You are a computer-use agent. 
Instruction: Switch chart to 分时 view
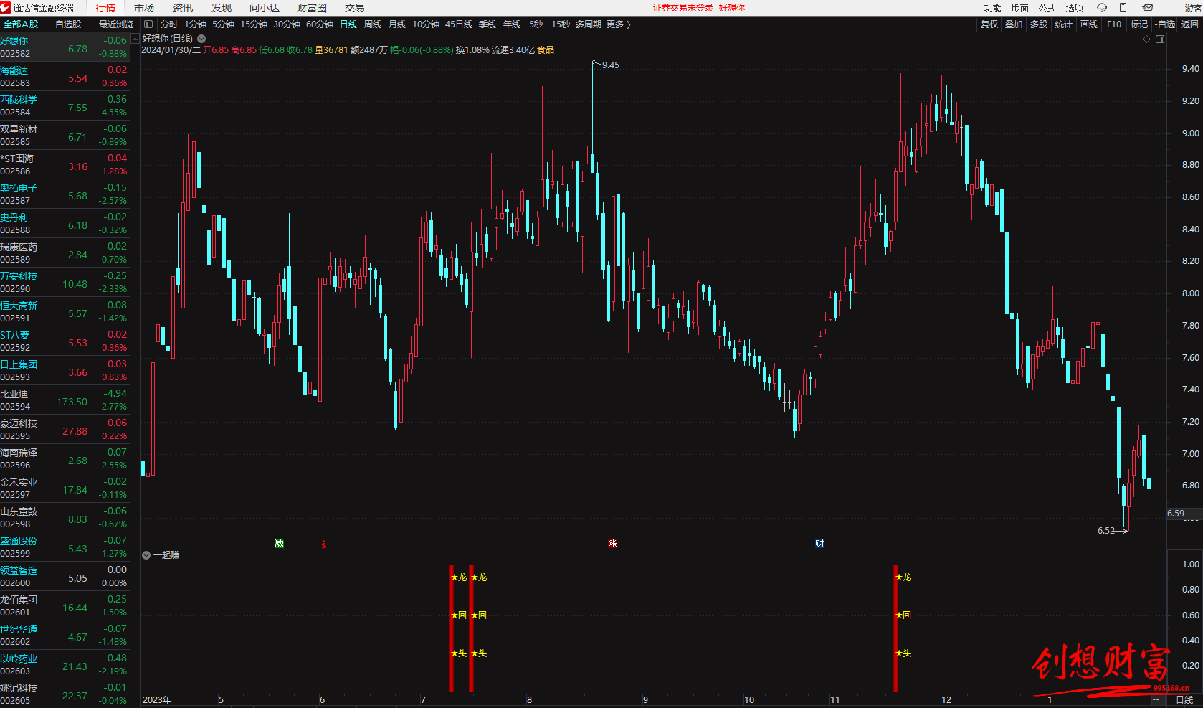click(x=169, y=24)
